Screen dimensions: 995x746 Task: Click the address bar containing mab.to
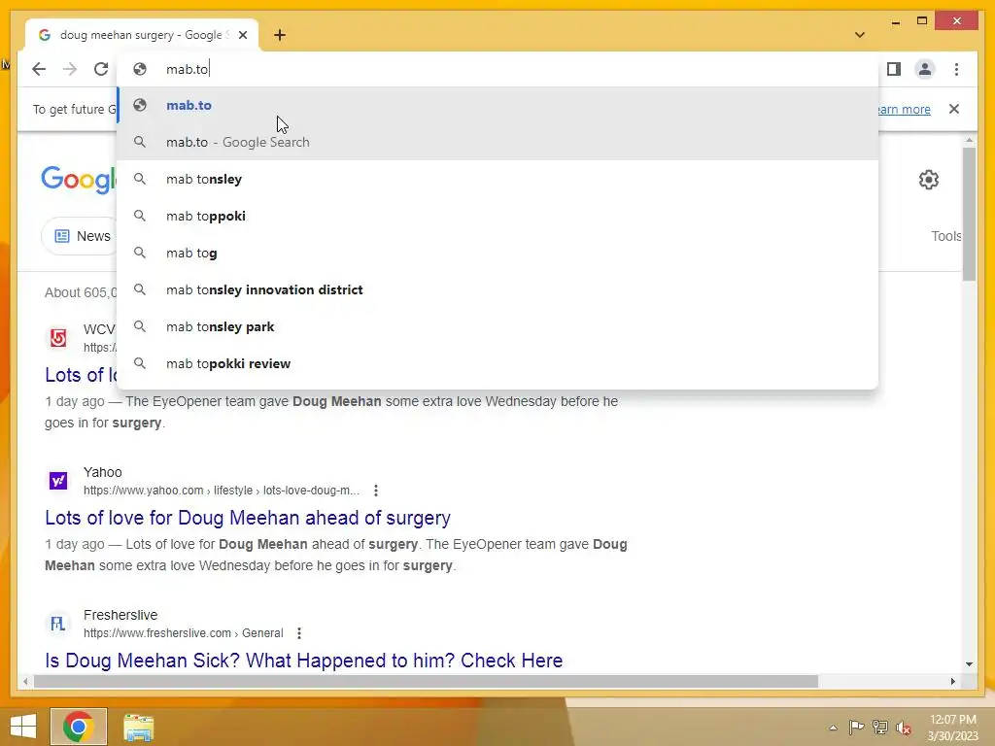tap(498, 69)
